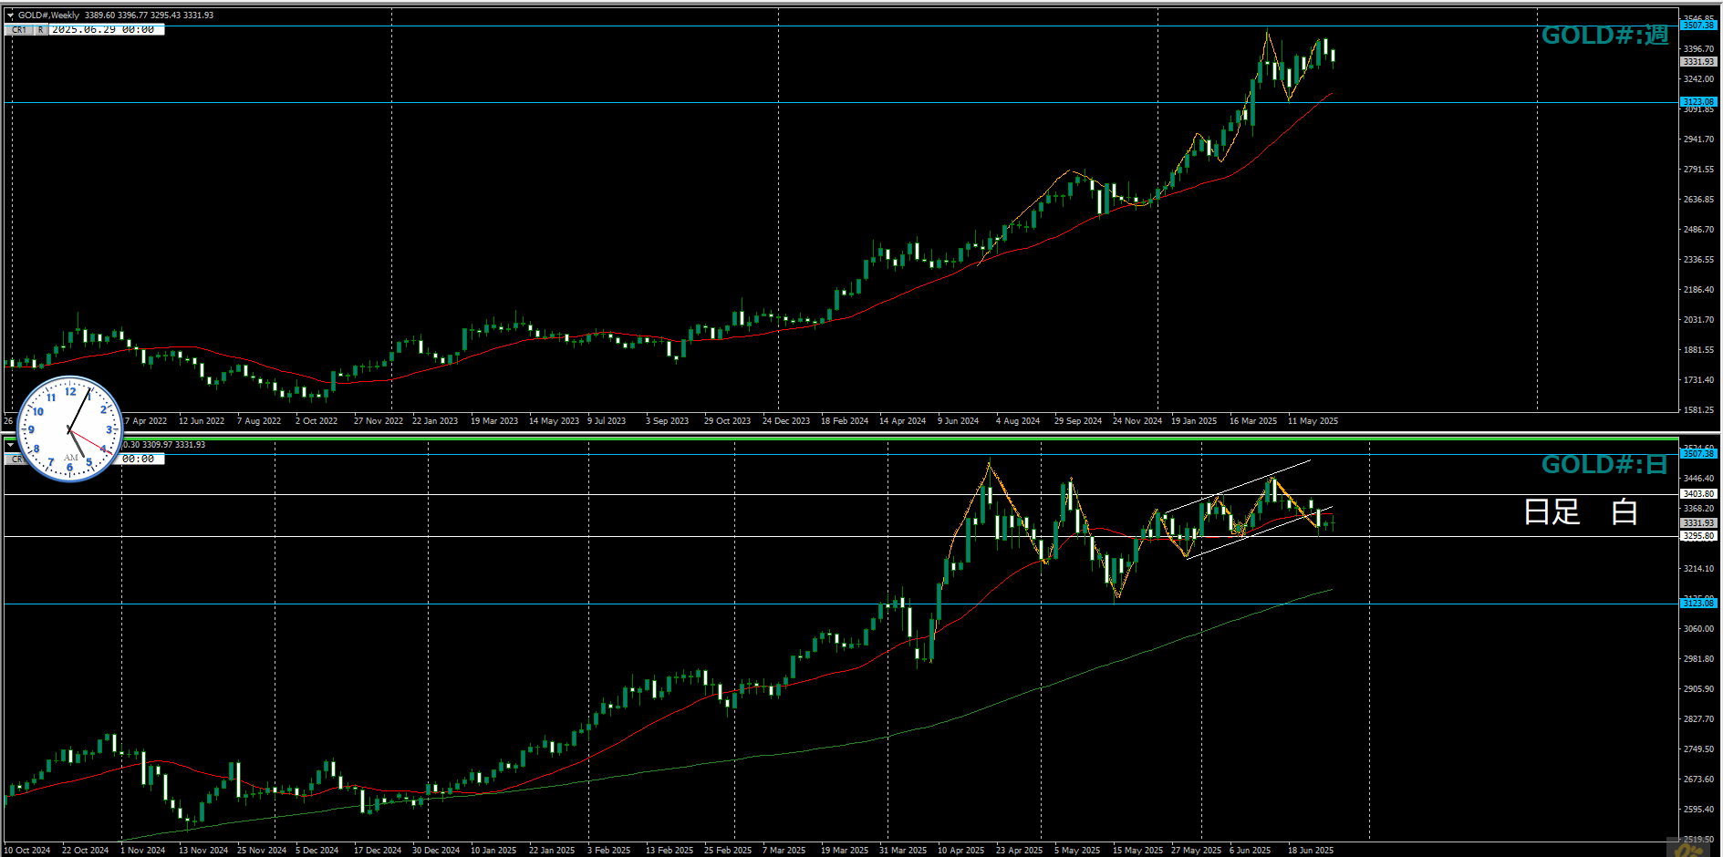Click the 3295.80 price tag on daily chart
Image resolution: width=1723 pixels, height=857 pixels.
1698,536
